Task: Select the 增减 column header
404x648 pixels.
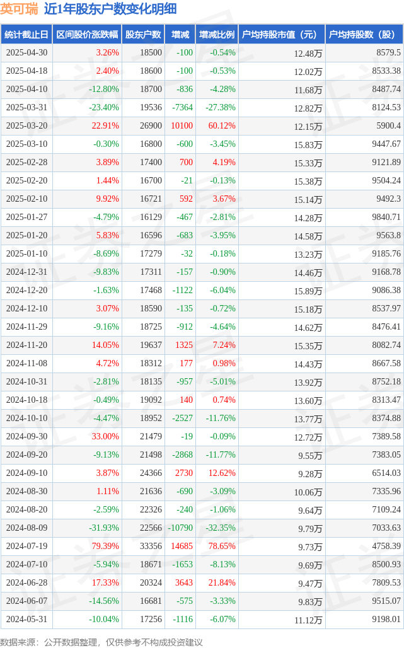Action: point(180,34)
